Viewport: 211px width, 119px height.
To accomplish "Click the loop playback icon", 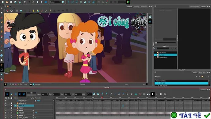I will coord(16,94).
